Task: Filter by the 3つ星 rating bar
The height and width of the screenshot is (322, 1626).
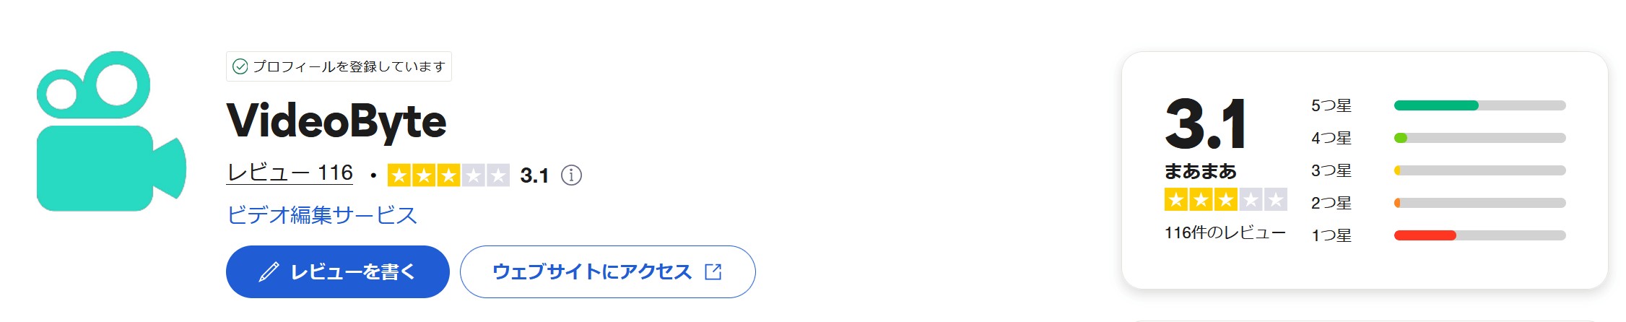Action: 1479,170
